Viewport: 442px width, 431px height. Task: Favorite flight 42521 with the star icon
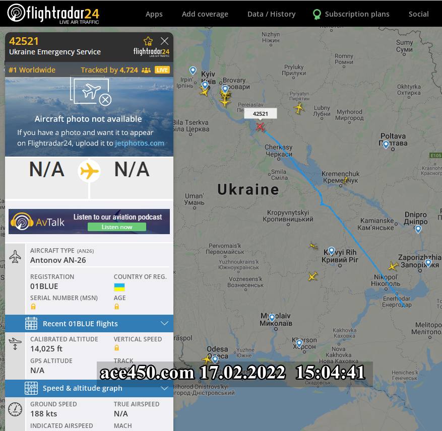[148, 41]
